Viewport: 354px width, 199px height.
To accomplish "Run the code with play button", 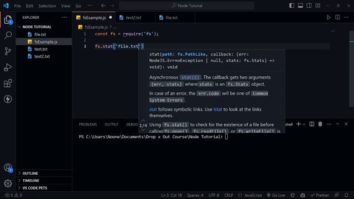I will pyautogui.click(x=329, y=17).
